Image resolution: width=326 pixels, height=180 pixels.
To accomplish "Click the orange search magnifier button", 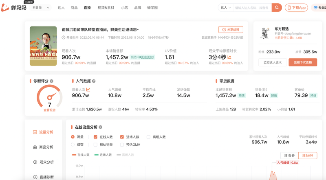I will coord(277,8).
